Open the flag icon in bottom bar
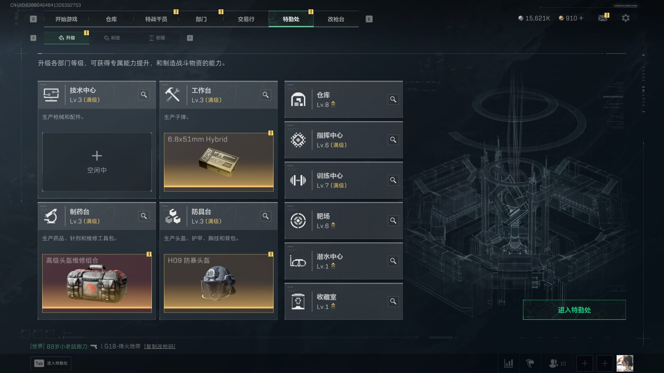Image resolution: width=664 pixels, height=373 pixels. tap(530, 363)
